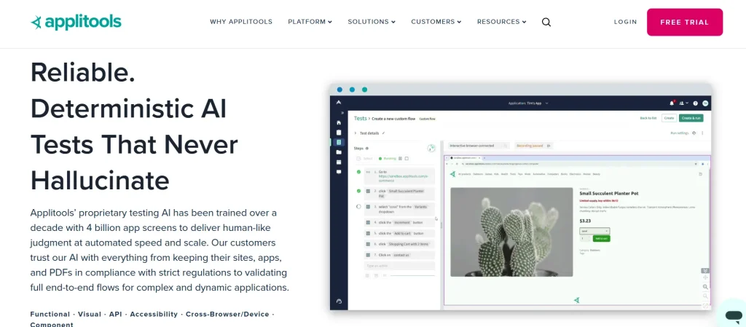Click cactus product image in preview
Viewport: 746px width, 327px height.
pos(511,232)
